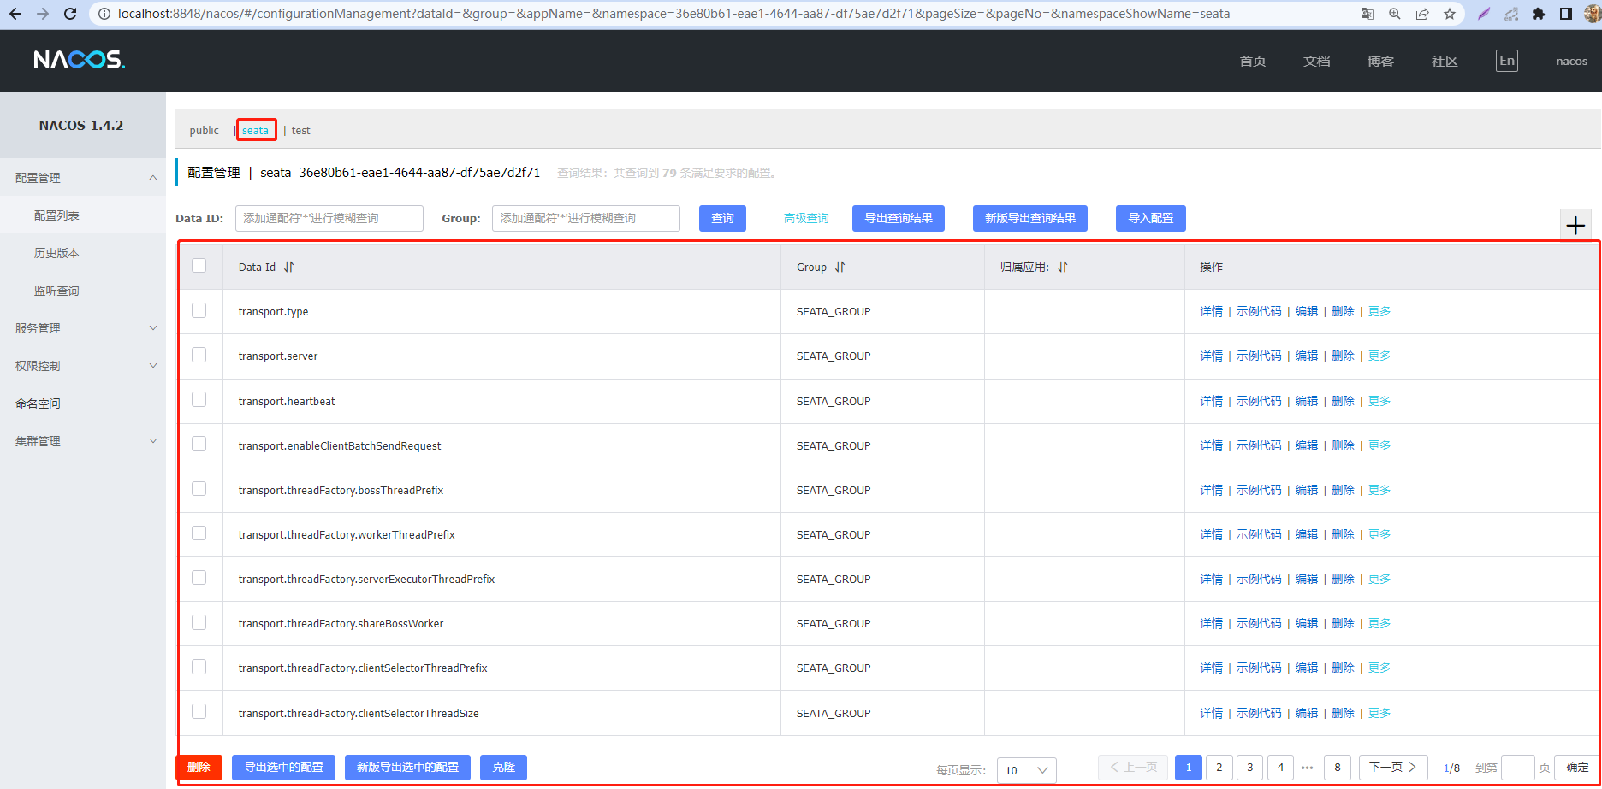Switch to the public namespace tab
Screen dimensions: 1602x789
(205, 131)
